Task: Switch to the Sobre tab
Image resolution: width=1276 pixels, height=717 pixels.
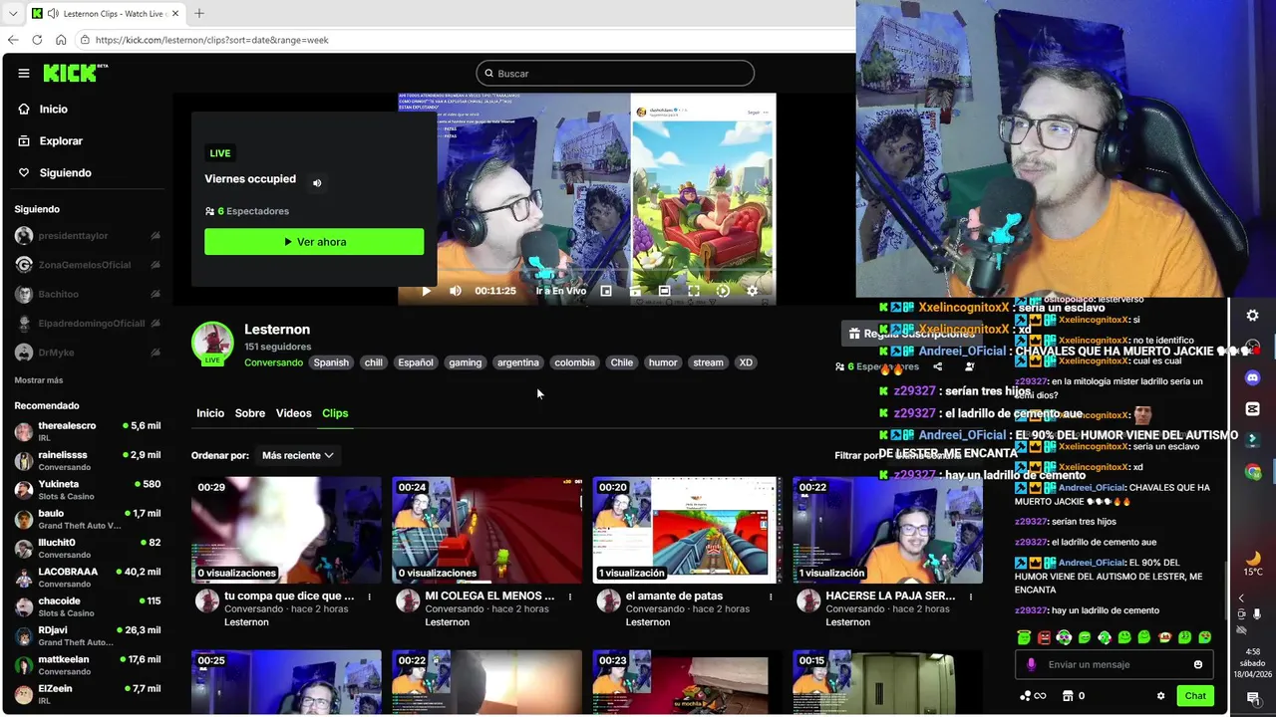Action: [x=250, y=413]
